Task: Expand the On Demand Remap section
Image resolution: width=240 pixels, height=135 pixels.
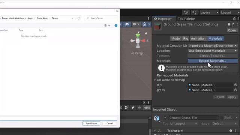Action: pos(155,80)
